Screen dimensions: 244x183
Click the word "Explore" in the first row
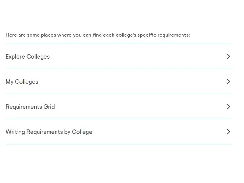pyautogui.click(x=15, y=57)
